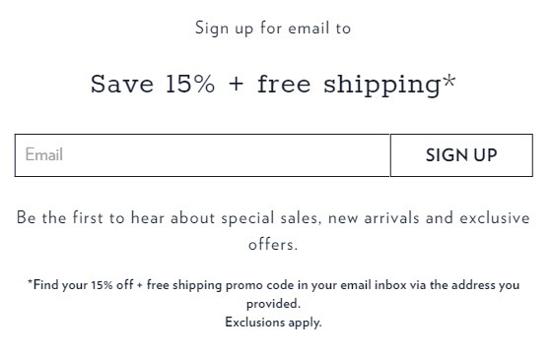Screen dimensions: 551x354
Task: Click '15%' in the large heading
Action: click(x=190, y=85)
